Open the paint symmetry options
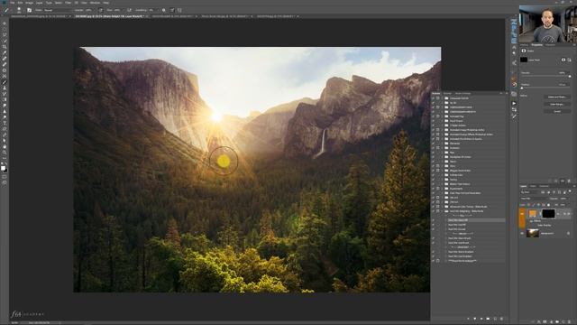This screenshot has width=577, height=325. 179,10
